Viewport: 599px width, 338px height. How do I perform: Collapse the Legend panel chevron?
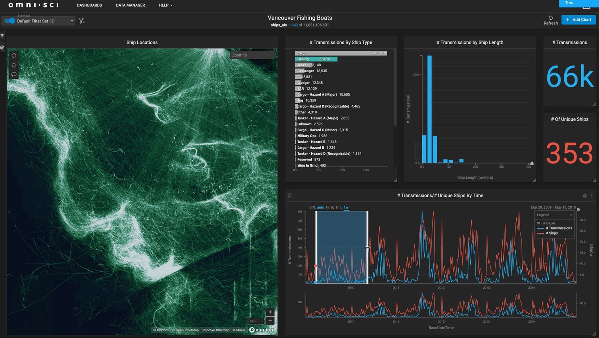tap(570, 215)
